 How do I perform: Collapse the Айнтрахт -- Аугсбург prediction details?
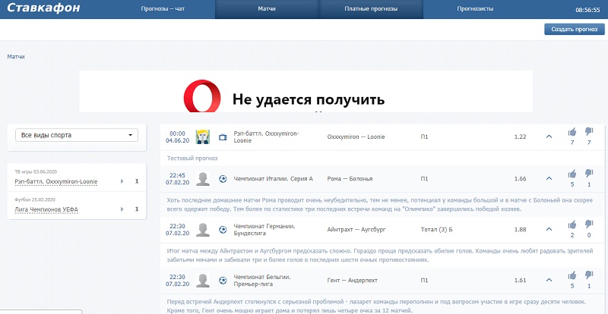click(x=549, y=229)
